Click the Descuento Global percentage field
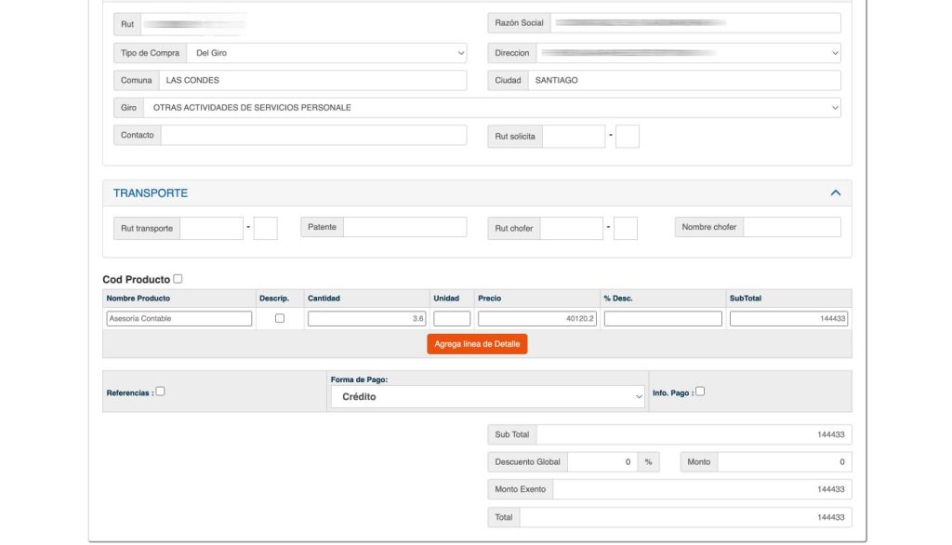The image size is (952, 545). click(602, 462)
